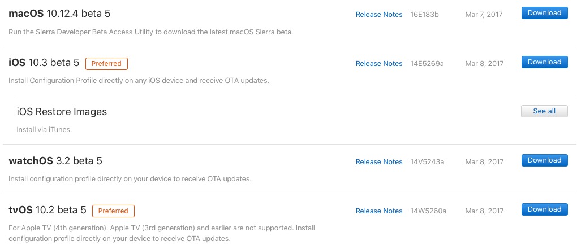Screen dimensions: 577x245
Task: View Release Notes for watchOS 3.2
Action: click(379, 162)
